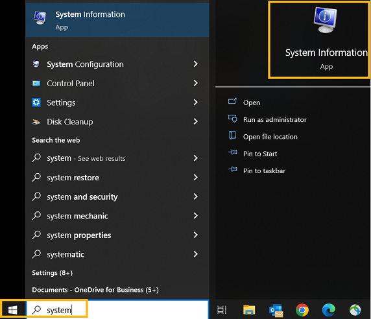Click the Settings gear app icon
This screenshot has width=371, height=319.
(36, 102)
